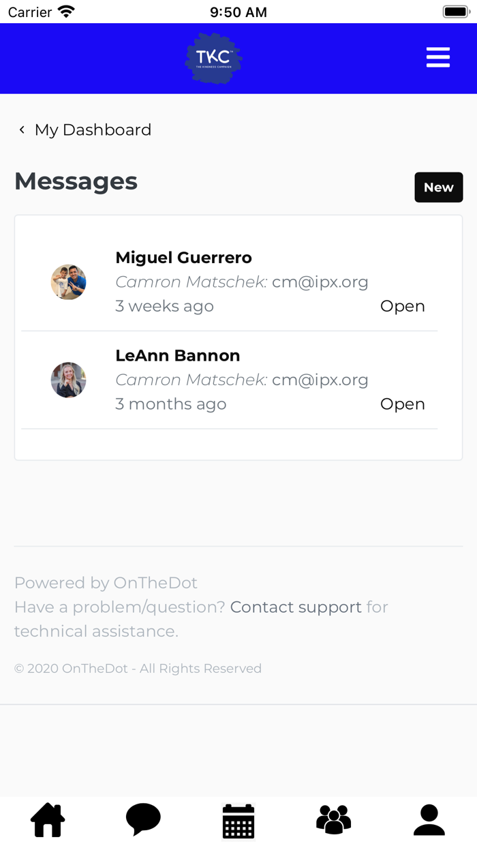This screenshot has width=477, height=848.
Task: Tap Open status on Miguel Guerrero's message
Action: (x=402, y=307)
